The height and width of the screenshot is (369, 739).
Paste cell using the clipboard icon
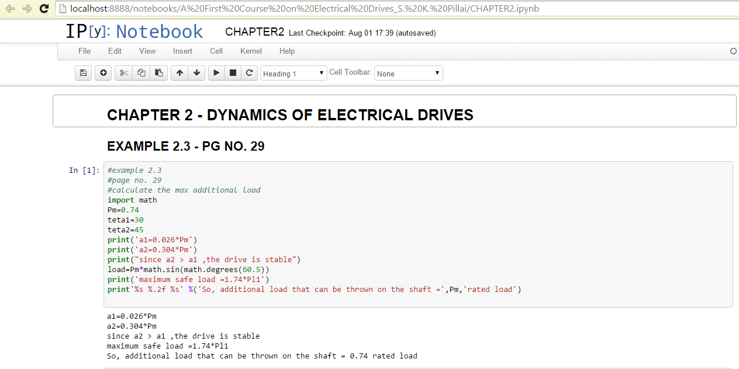coord(158,73)
